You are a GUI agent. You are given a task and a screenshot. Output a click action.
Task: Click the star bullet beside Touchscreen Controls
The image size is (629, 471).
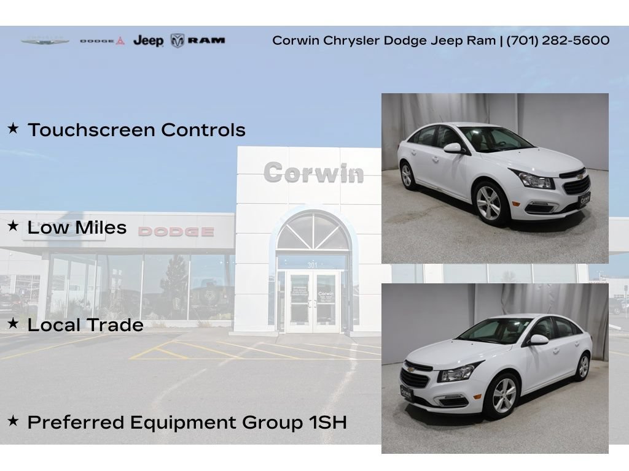pos(14,128)
